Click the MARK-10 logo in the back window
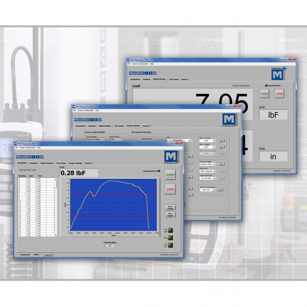The width and height of the screenshot is (307, 307). point(142,73)
